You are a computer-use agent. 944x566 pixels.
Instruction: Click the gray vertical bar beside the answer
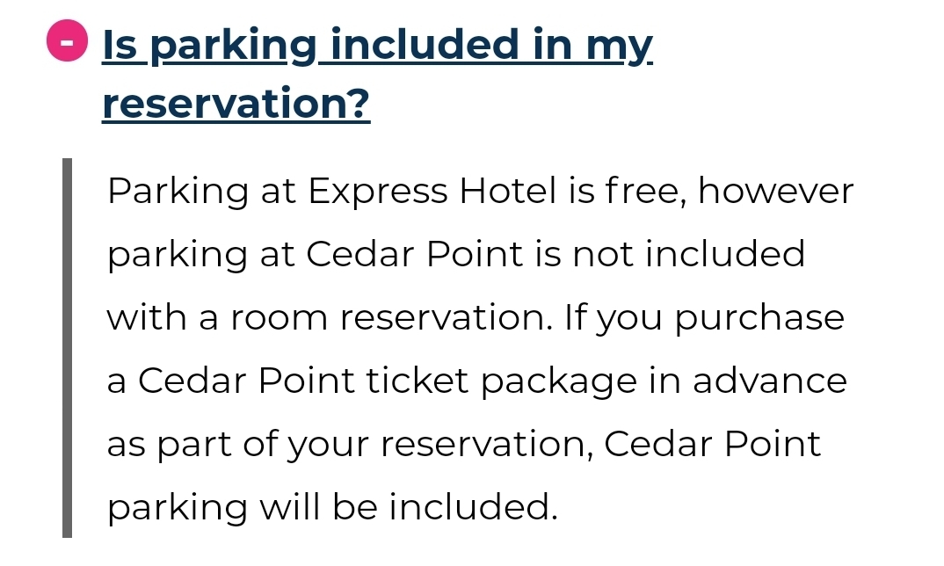[x=68, y=347]
